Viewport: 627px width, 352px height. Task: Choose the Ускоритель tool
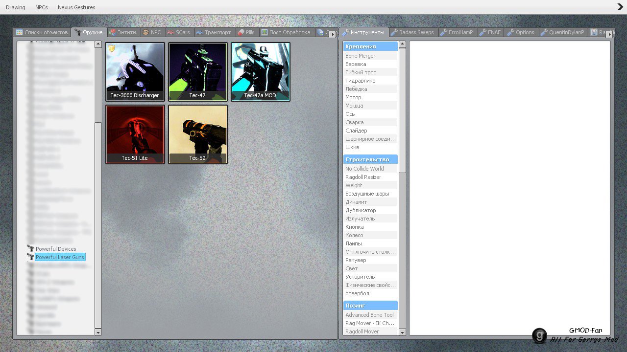370,277
